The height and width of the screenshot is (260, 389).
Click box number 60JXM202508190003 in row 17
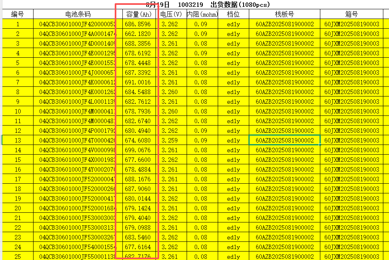click(351, 179)
